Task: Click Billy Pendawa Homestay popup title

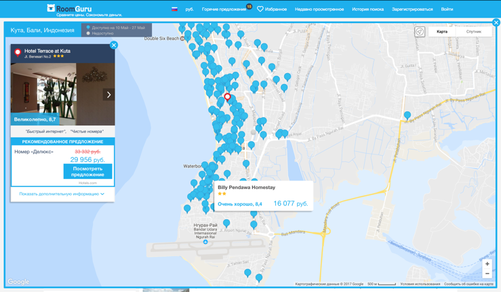Action: (246, 188)
